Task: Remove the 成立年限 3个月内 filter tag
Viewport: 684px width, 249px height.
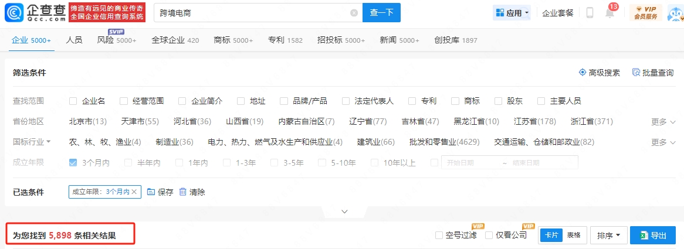Action: tap(134, 192)
